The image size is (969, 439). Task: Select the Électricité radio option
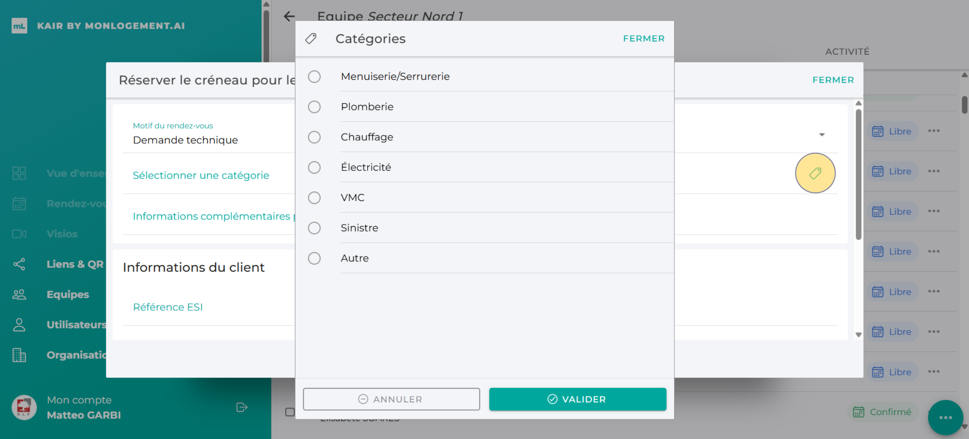point(314,167)
